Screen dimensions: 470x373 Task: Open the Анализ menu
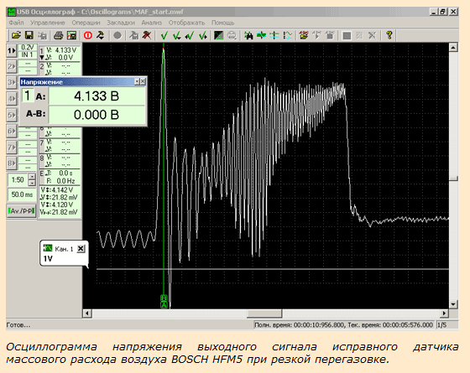point(151,23)
